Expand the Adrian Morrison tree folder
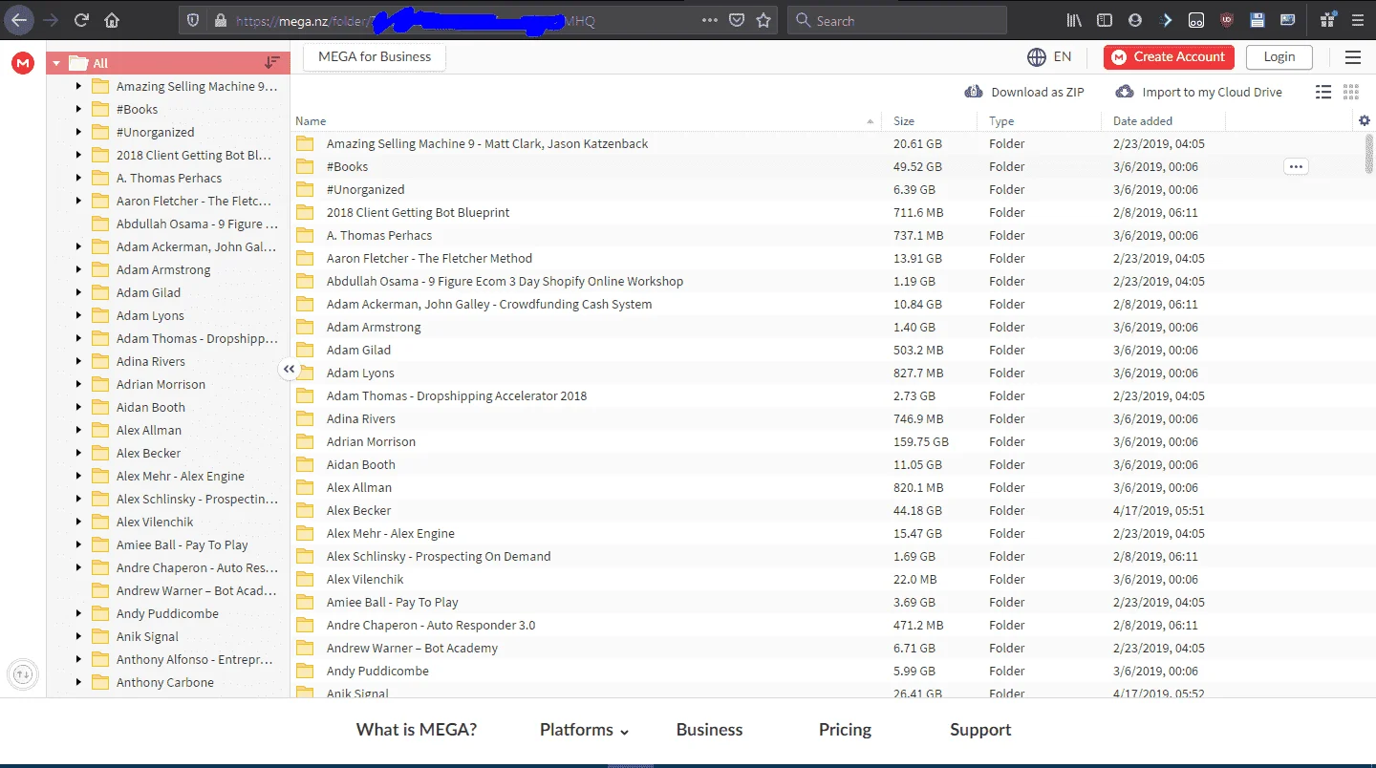1376x768 pixels. point(78,384)
